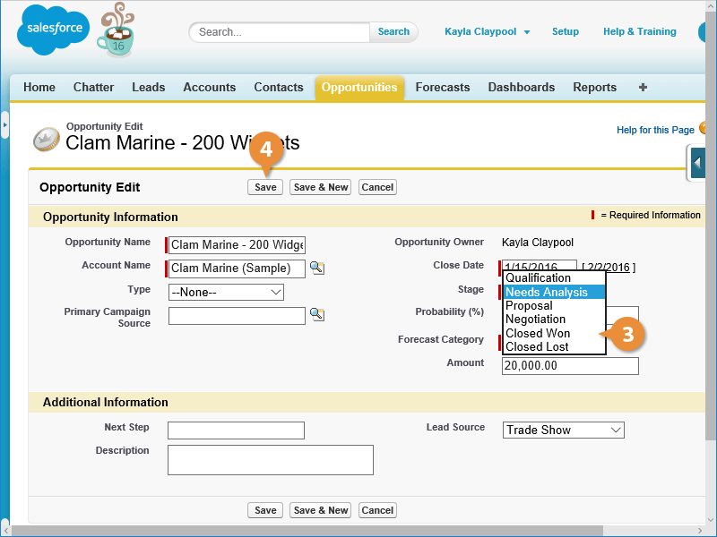This screenshot has height=537, width=717.
Task: Click the Next Step field
Action: 236,430
